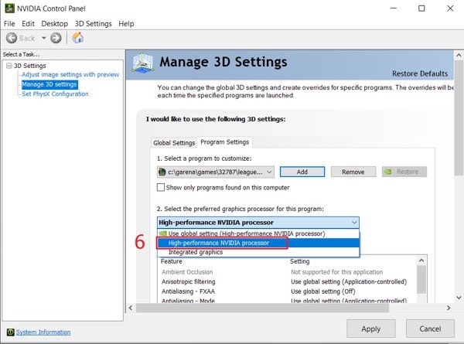Click the settings list scroll-up arrow
Screen dimensions: 464x344
(x=421, y=261)
